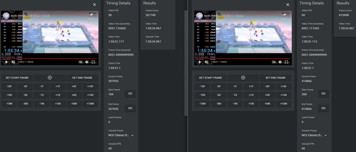This screenshot has width=356, height=152.
Task: Click the circled play icon in 30 FPS window
Action: pos(50,78)
